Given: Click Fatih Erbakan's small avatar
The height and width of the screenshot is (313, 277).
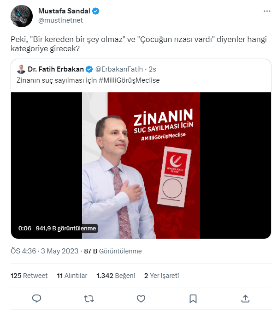Looking at the screenshot, I should click(x=21, y=69).
